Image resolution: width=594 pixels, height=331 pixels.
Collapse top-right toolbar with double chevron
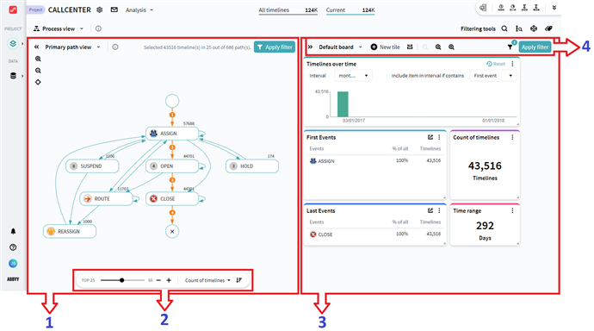[554, 8]
